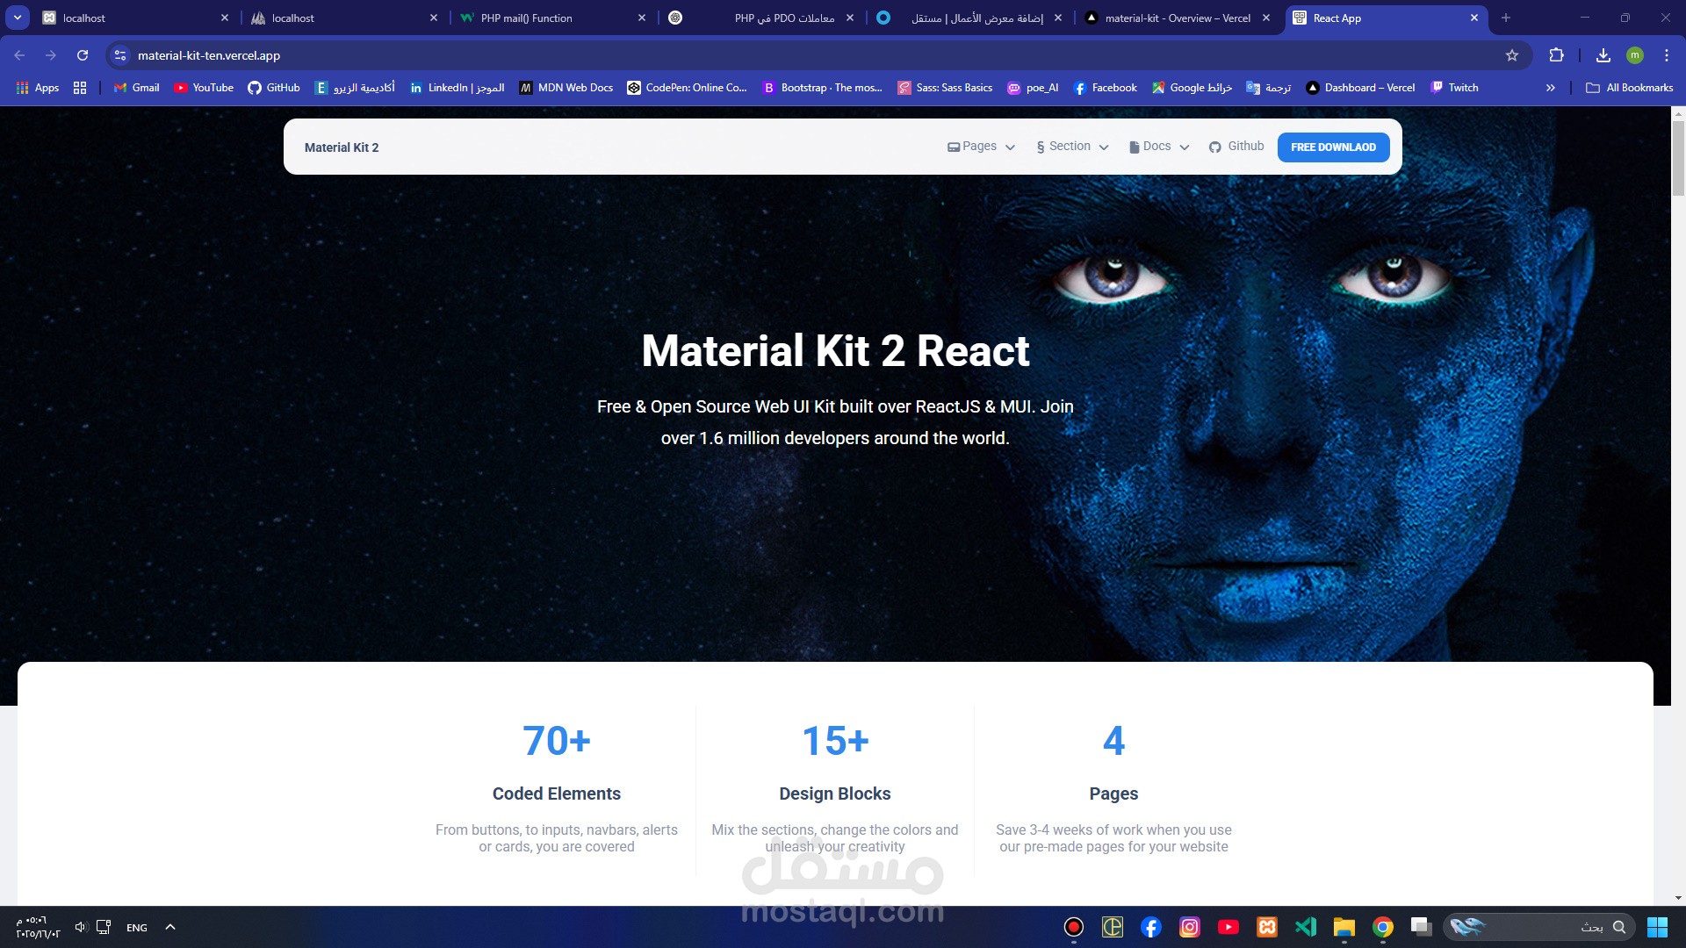Image resolution: width=1686 pixels, height=948 pixels.
Task: Open the All Bookmarks folder
Action: (x=1629, y=88)
